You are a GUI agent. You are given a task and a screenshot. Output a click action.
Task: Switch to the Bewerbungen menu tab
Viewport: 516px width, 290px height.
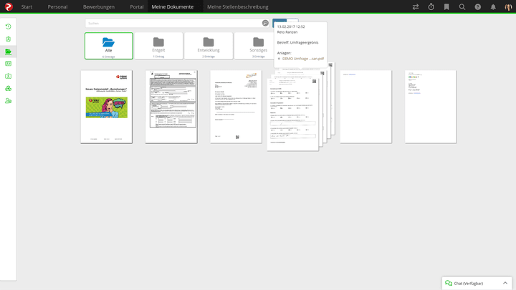[x=99, y=7]
